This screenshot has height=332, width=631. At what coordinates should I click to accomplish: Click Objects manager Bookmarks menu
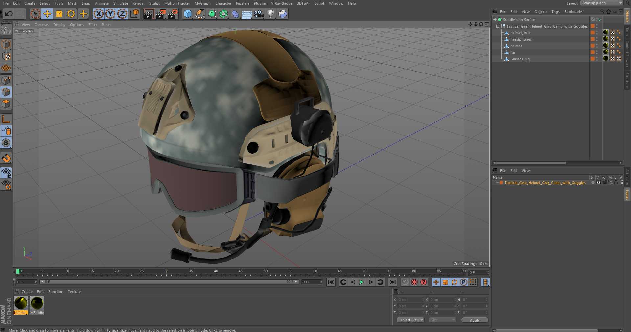[573, 12]
